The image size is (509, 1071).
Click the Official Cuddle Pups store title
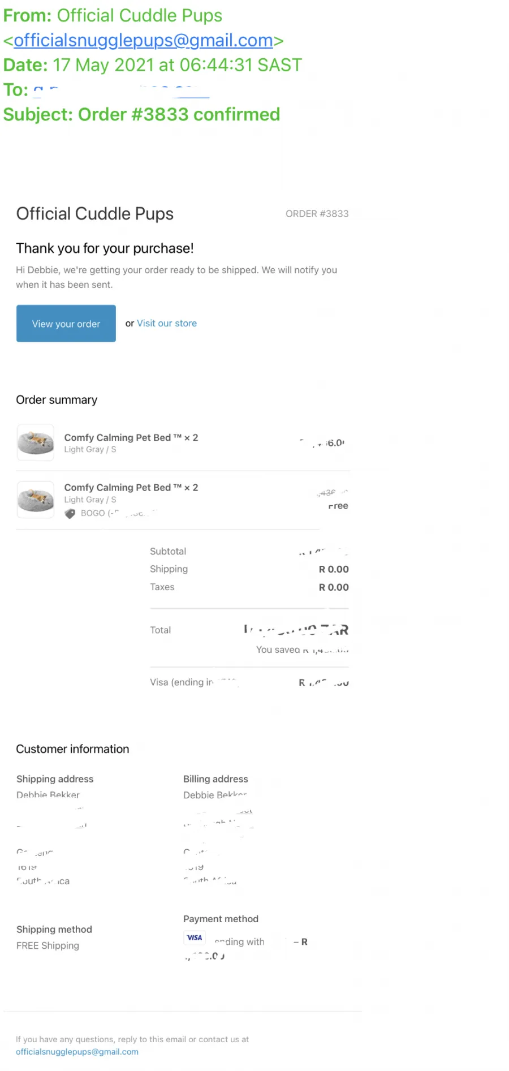click(x=95, y=214)
